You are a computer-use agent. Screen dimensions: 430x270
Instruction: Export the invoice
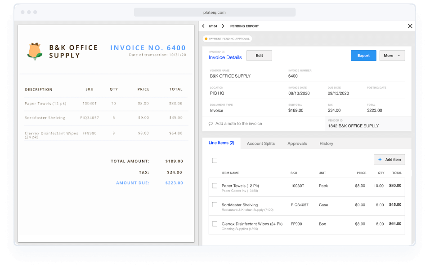[363, 55]
